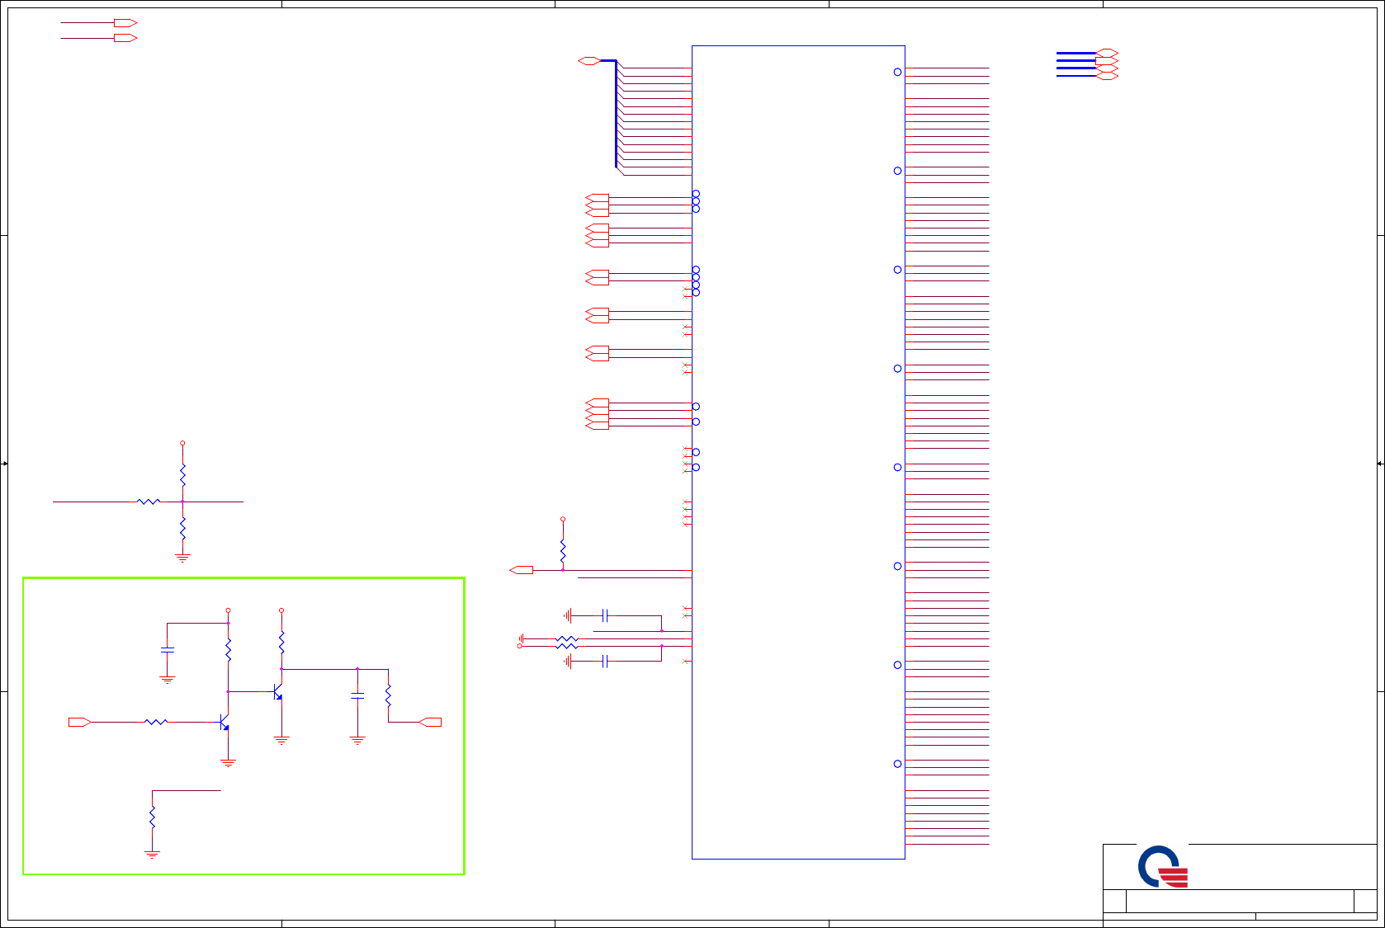Select the input port inside the green box
Screen dimensions: 1385x928
(x=79, y=722)
